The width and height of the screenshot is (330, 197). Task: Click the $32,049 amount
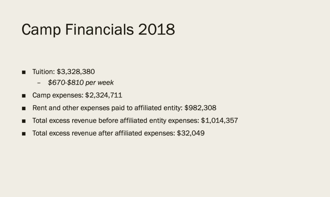pyautogui.click(x=191, y=133)
